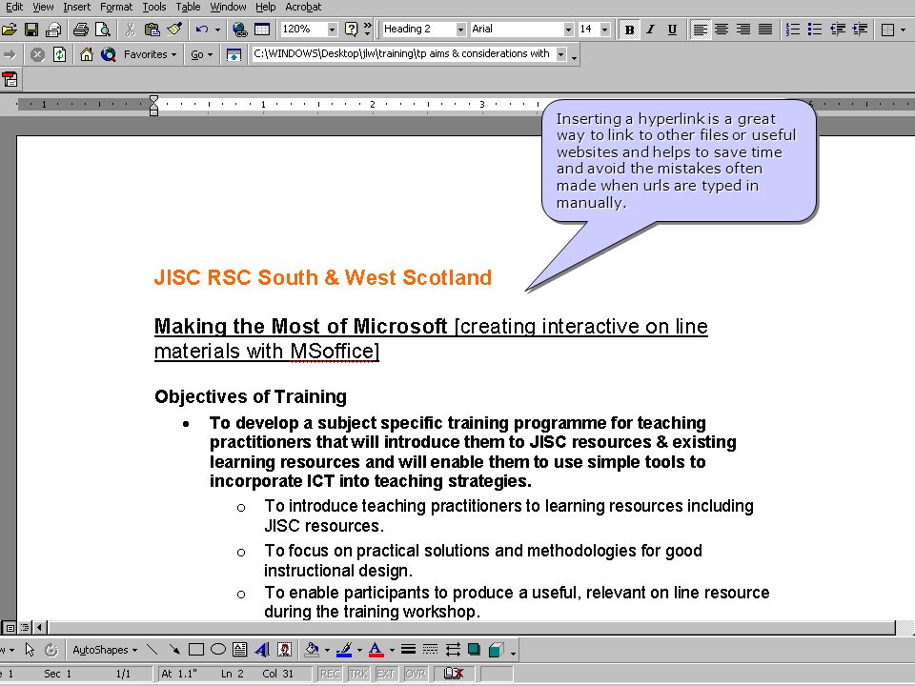This screenshot has height=686, width=915.
Task: Open the Tools menu
Action: (x=154, y=7)
